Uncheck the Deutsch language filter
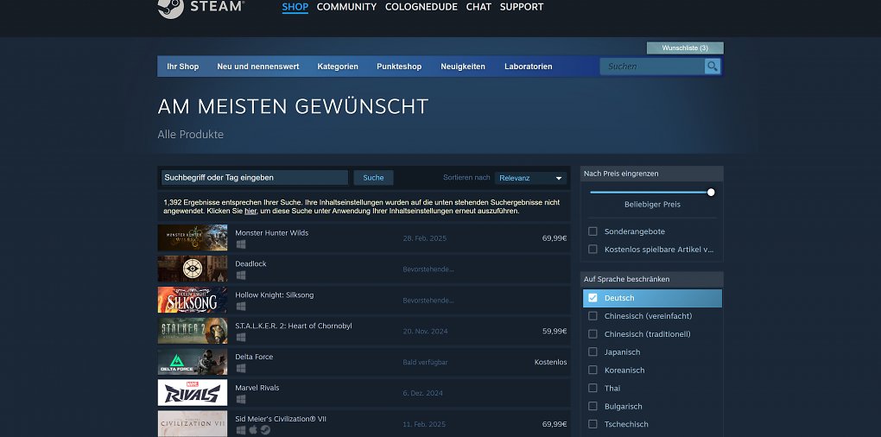This screenshot has width=881, height=437. point(593,298)
